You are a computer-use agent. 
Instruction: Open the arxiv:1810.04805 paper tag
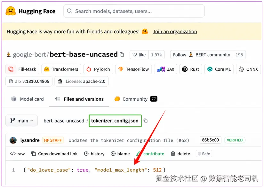tap(29, 82)
